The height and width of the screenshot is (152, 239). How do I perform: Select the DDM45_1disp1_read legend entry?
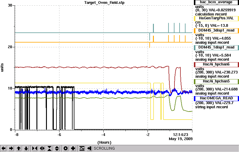(216, 48)
